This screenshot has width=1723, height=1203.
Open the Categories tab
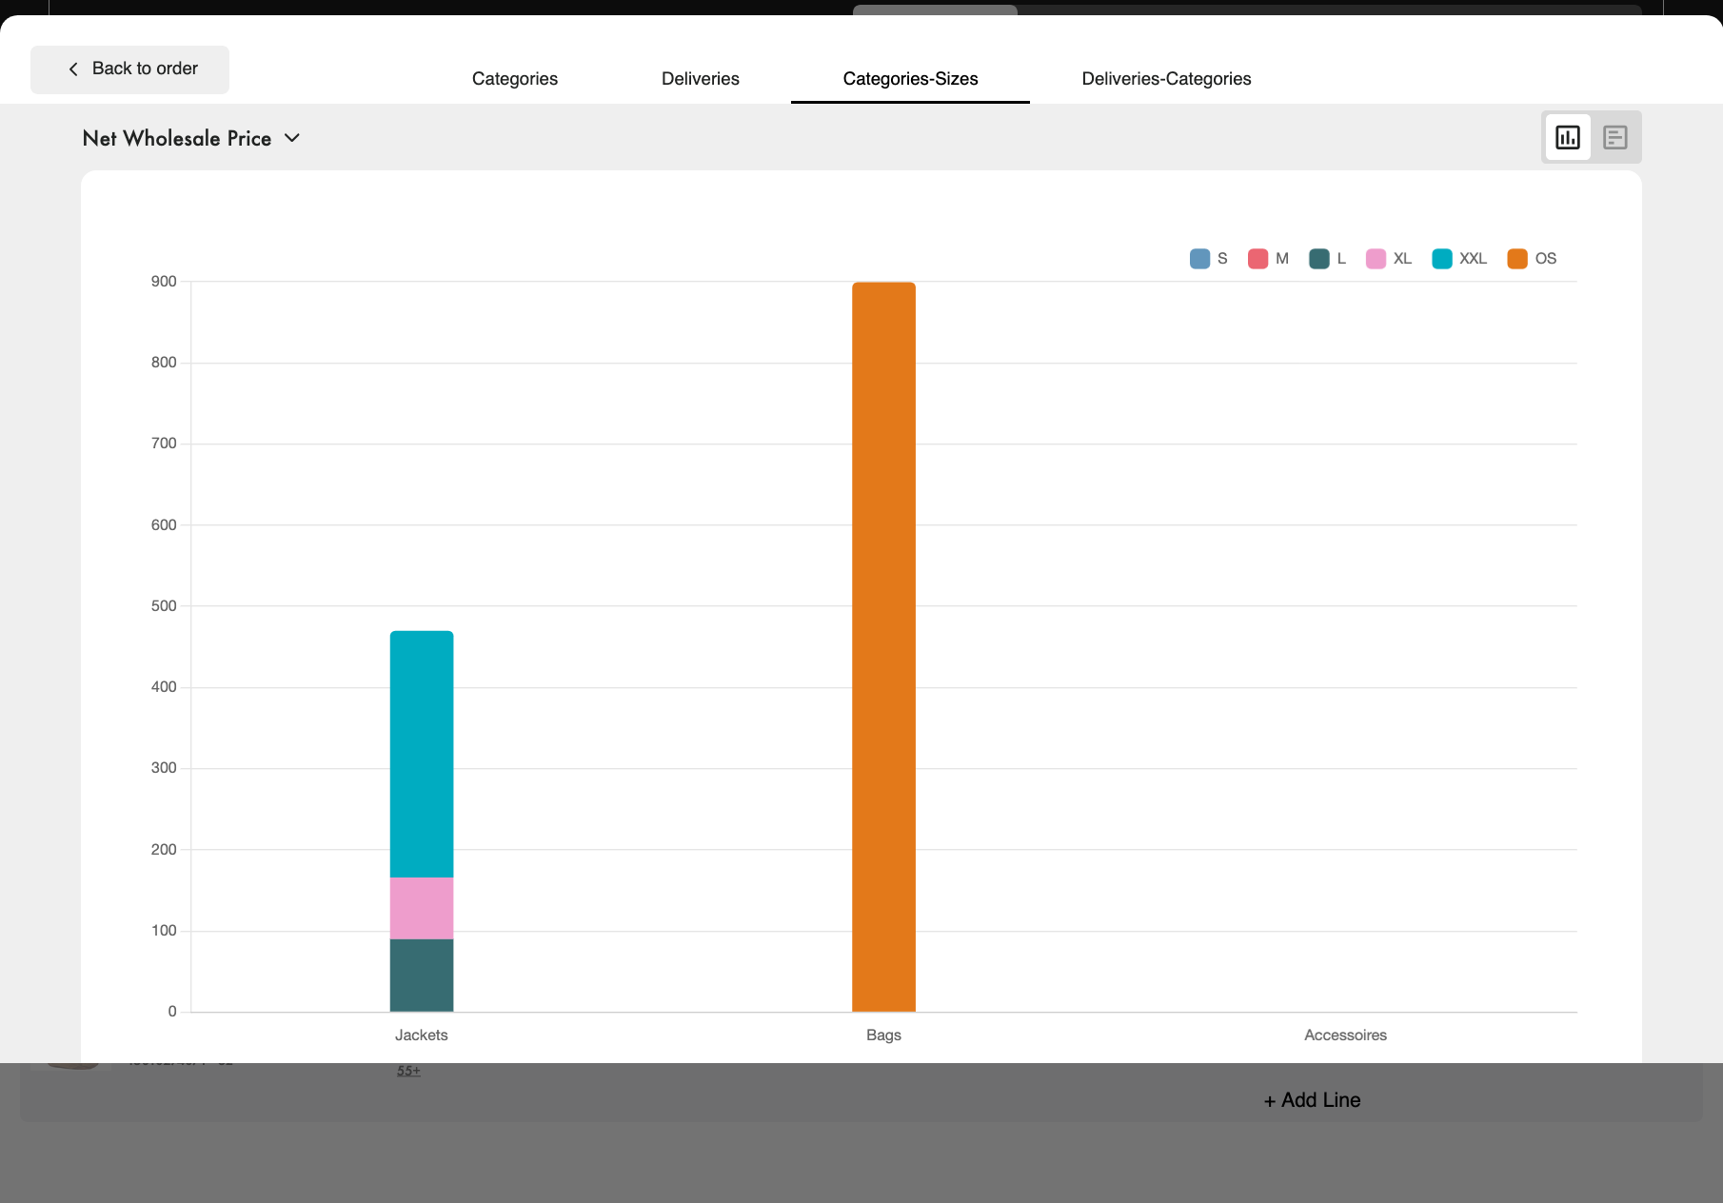point(514,79)
